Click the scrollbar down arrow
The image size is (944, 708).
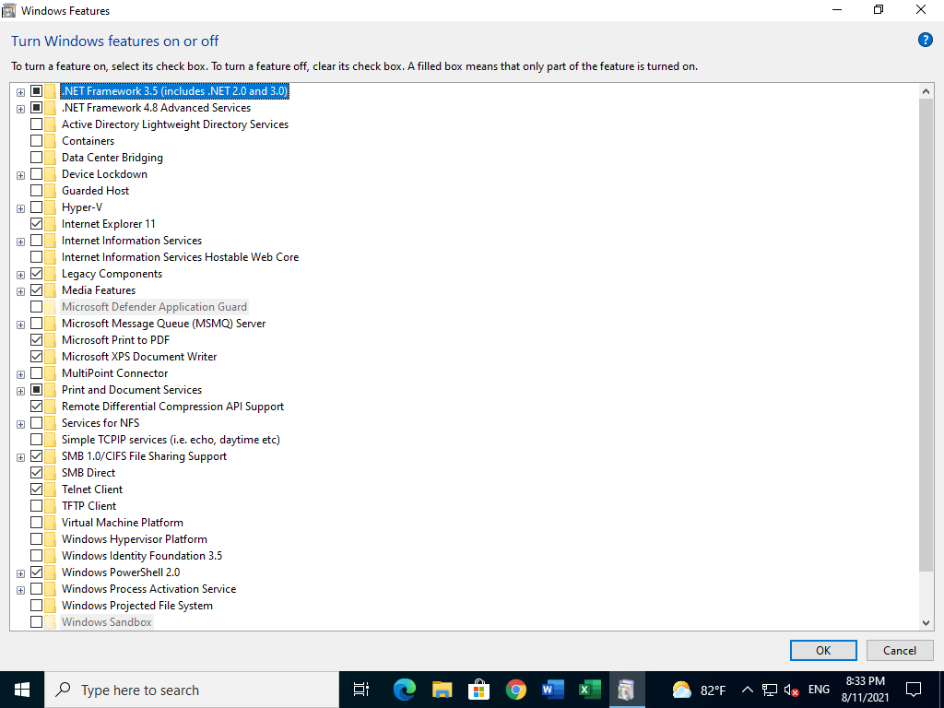coord(926,623)
